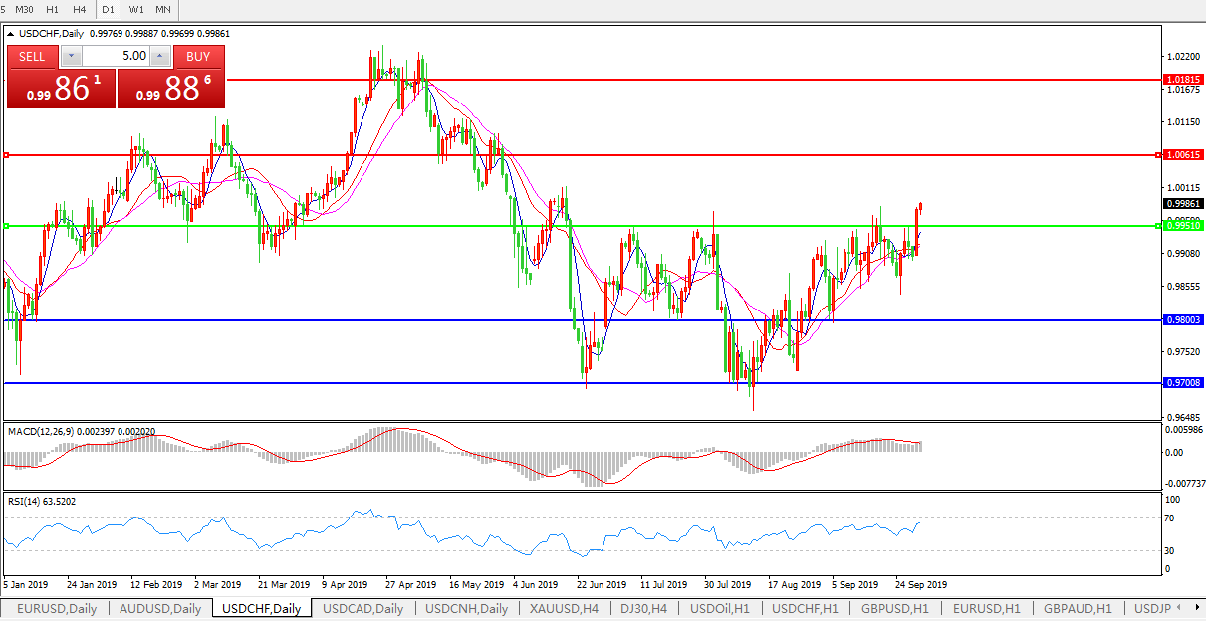
Task: Select the red 1.00615 line handle
Action: point(7,155)
